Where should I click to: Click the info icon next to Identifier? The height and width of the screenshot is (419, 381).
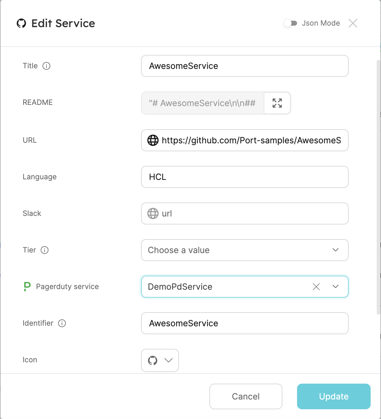click(62, 323)
